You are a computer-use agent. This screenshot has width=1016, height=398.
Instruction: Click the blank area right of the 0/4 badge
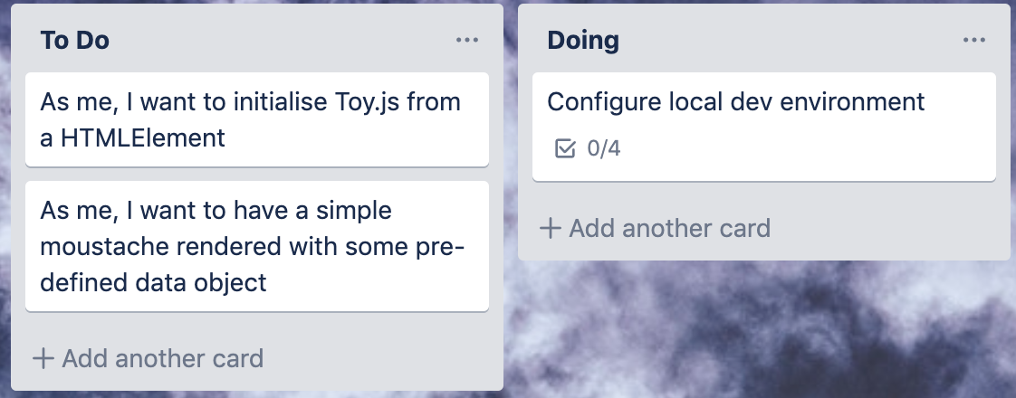coord(803,149)
